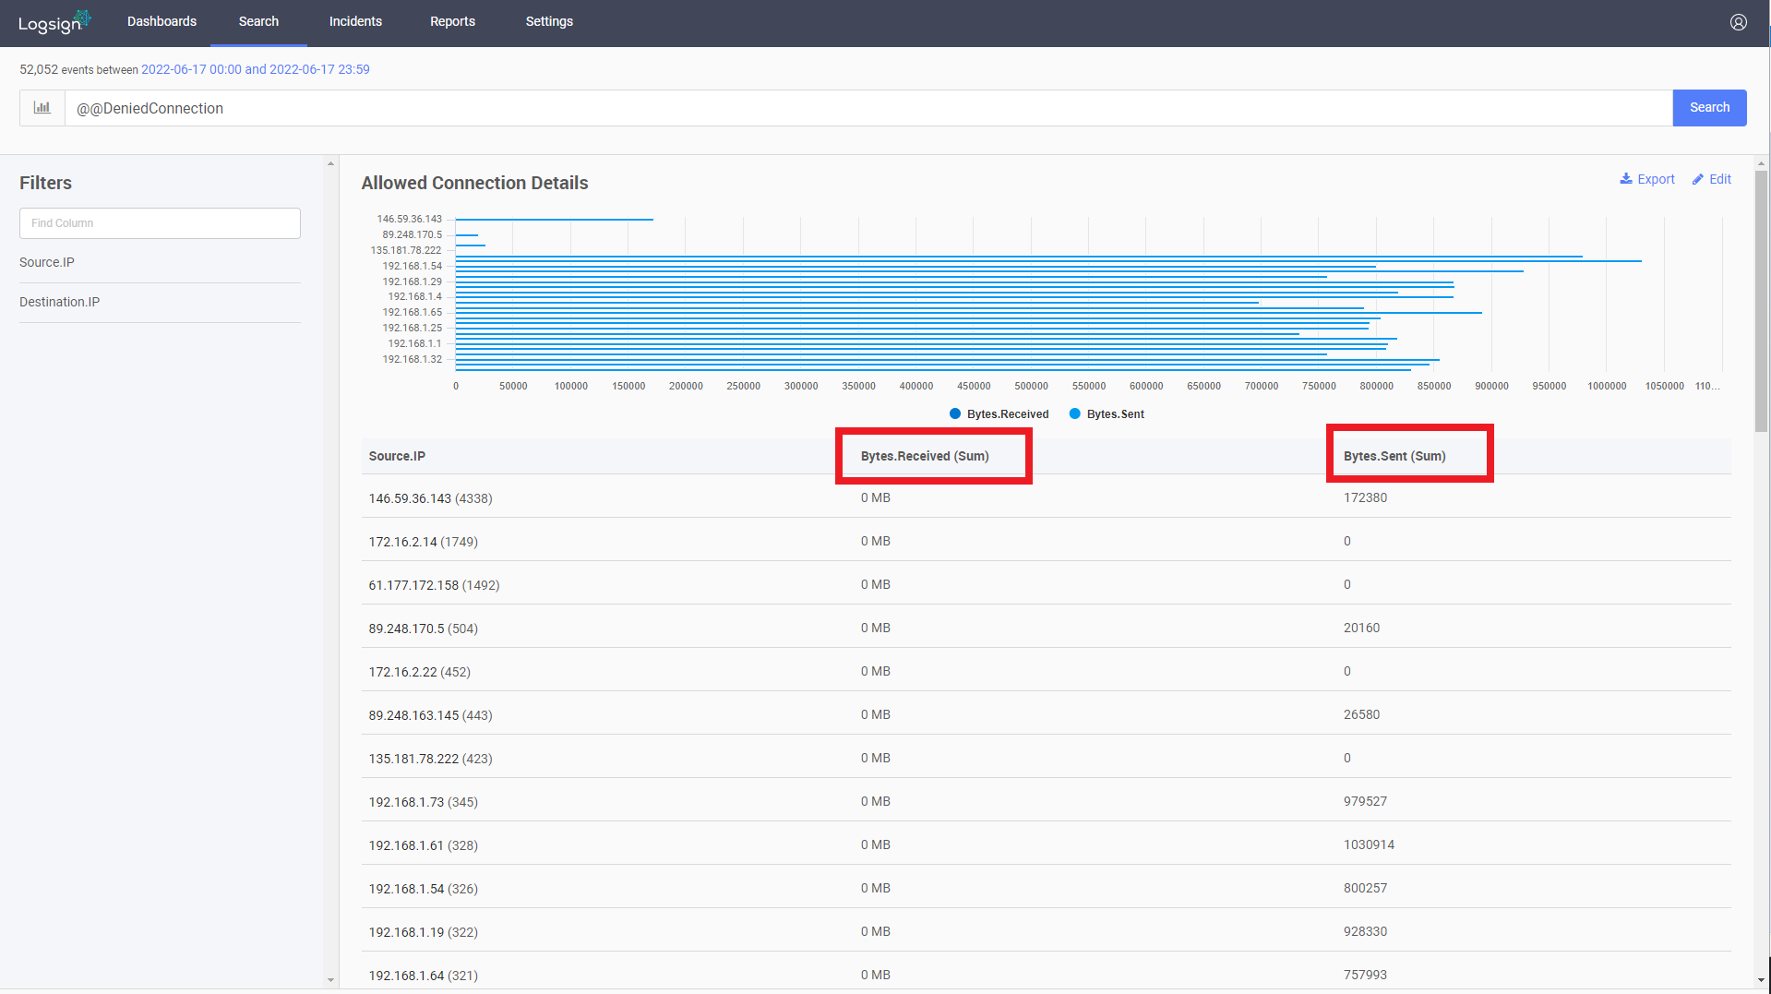The width and height of the screenshot is (1771, 994).
Task: Open the user account icon
Action: [1738, 22]
